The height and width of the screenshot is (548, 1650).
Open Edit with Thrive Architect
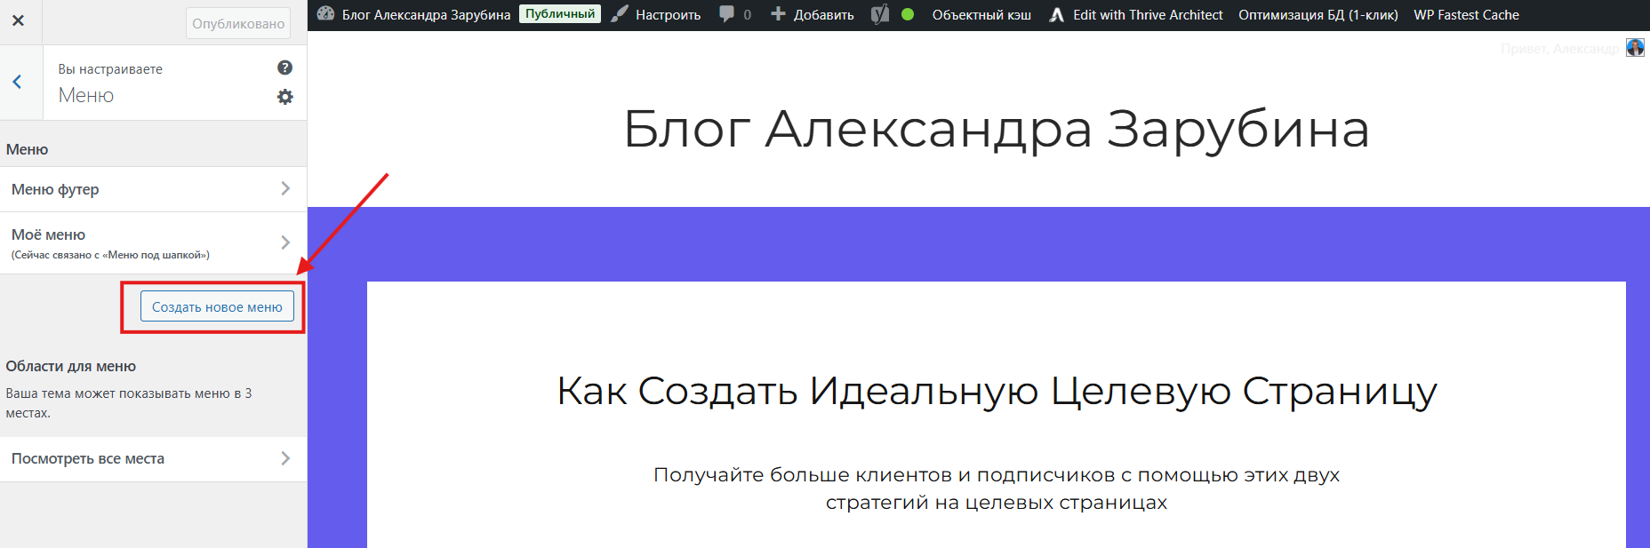point(1148,15)
